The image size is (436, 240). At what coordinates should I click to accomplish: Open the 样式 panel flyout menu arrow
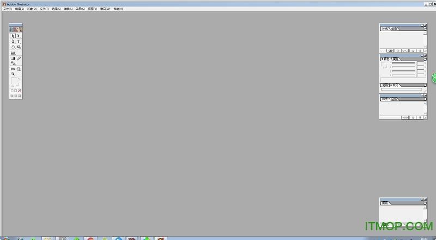coord(425,99)
